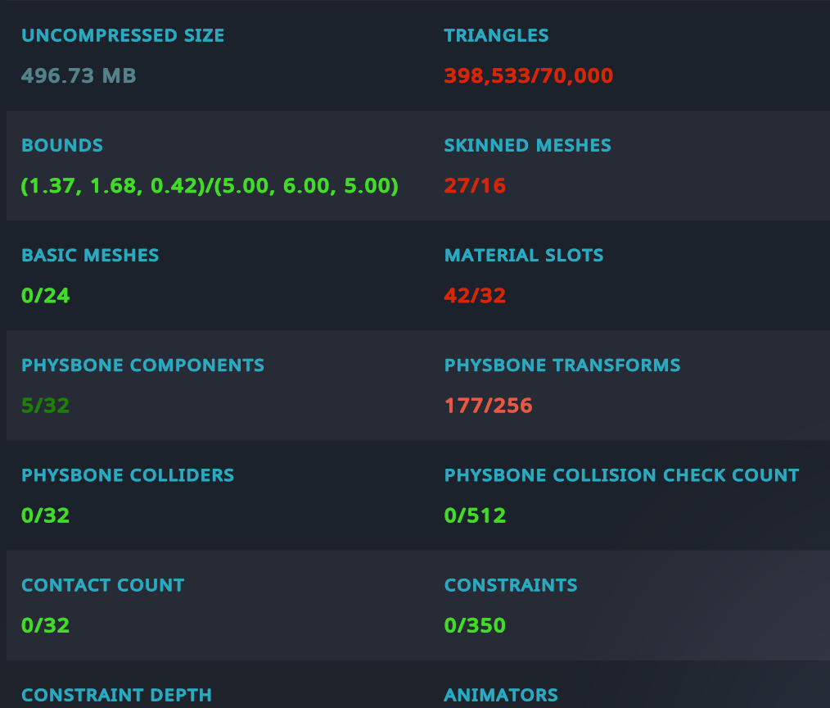Click the 177/256 physbone transforms value

[x=488, y=406]
